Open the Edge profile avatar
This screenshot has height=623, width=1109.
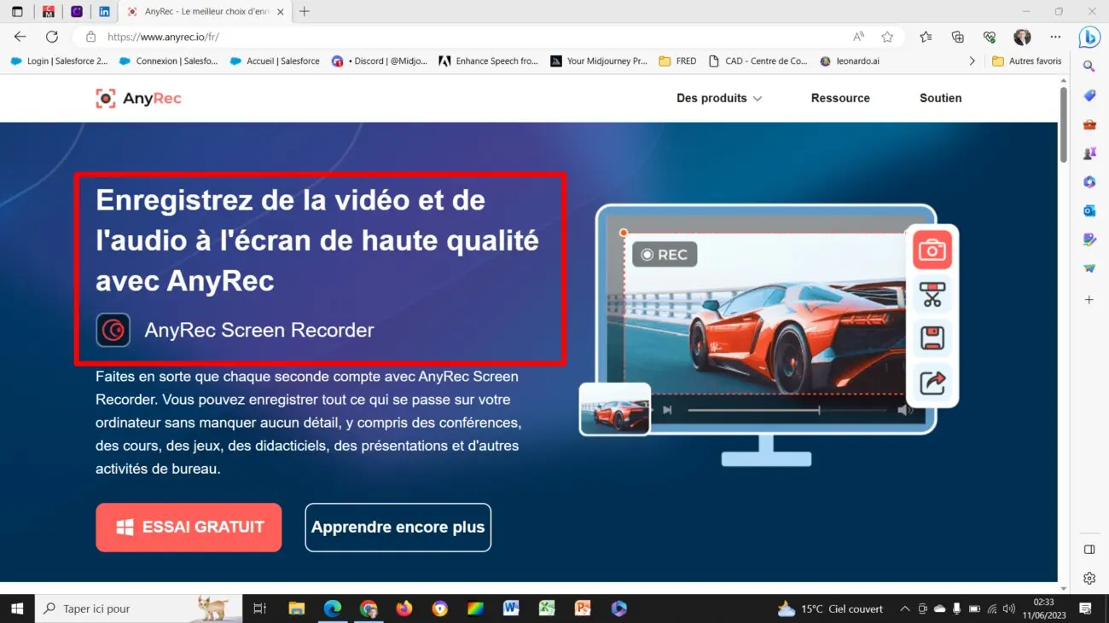pos(1022,37)
